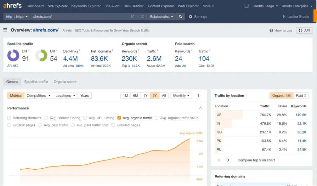Tick the Crawled pages checkbox
The image size is (317, 186).
point(113,125)
